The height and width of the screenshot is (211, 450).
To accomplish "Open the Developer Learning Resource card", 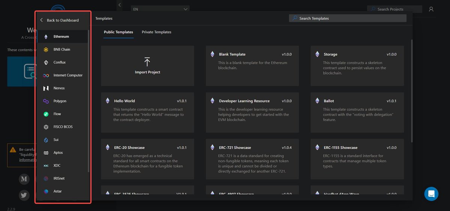I will [252, 113].
